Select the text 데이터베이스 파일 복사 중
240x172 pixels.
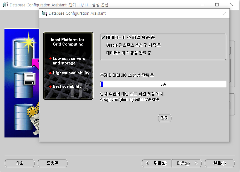pos(130,37)
